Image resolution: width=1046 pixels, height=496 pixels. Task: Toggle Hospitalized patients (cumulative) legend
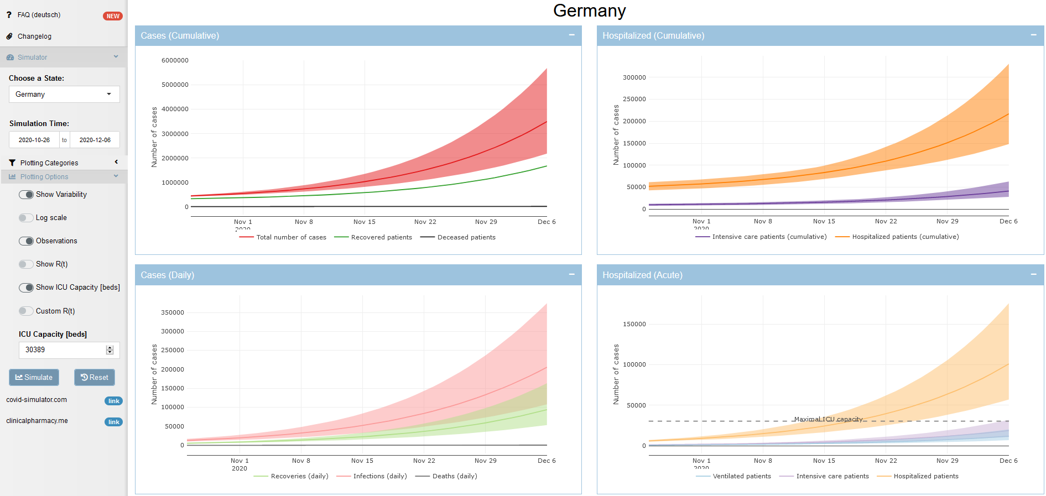pos(897,237)
